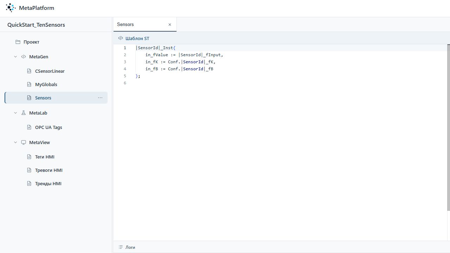Click the MetaPlatform logo icon
Viewport: 450px width, 253px height.
(x=11, y=8)
